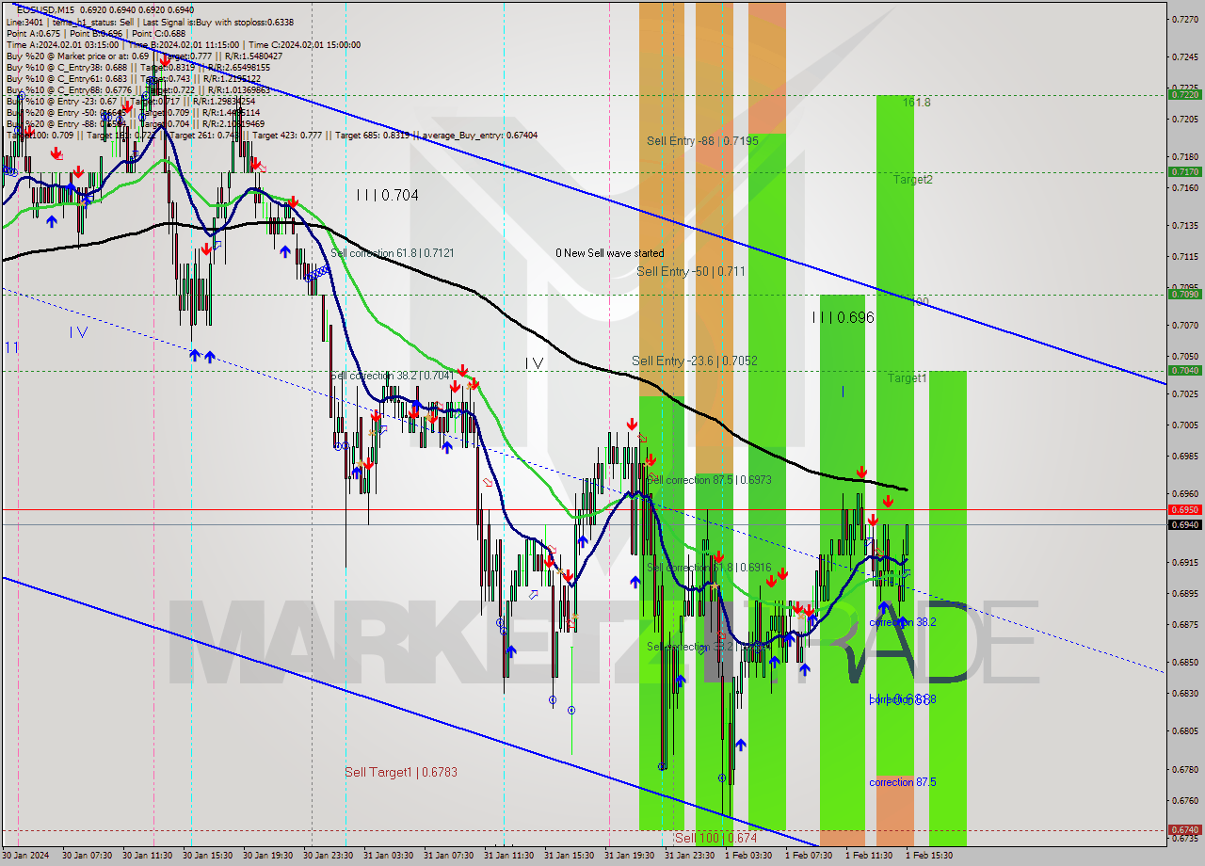Click green price tag 0.7090

tap(1184, 294)
